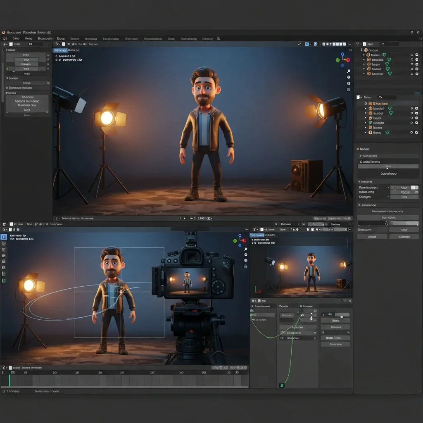This screenshot has height=423, width=423.
Task: Open the 'Ioog' menu in the menu bar
Action: point(171,39)
